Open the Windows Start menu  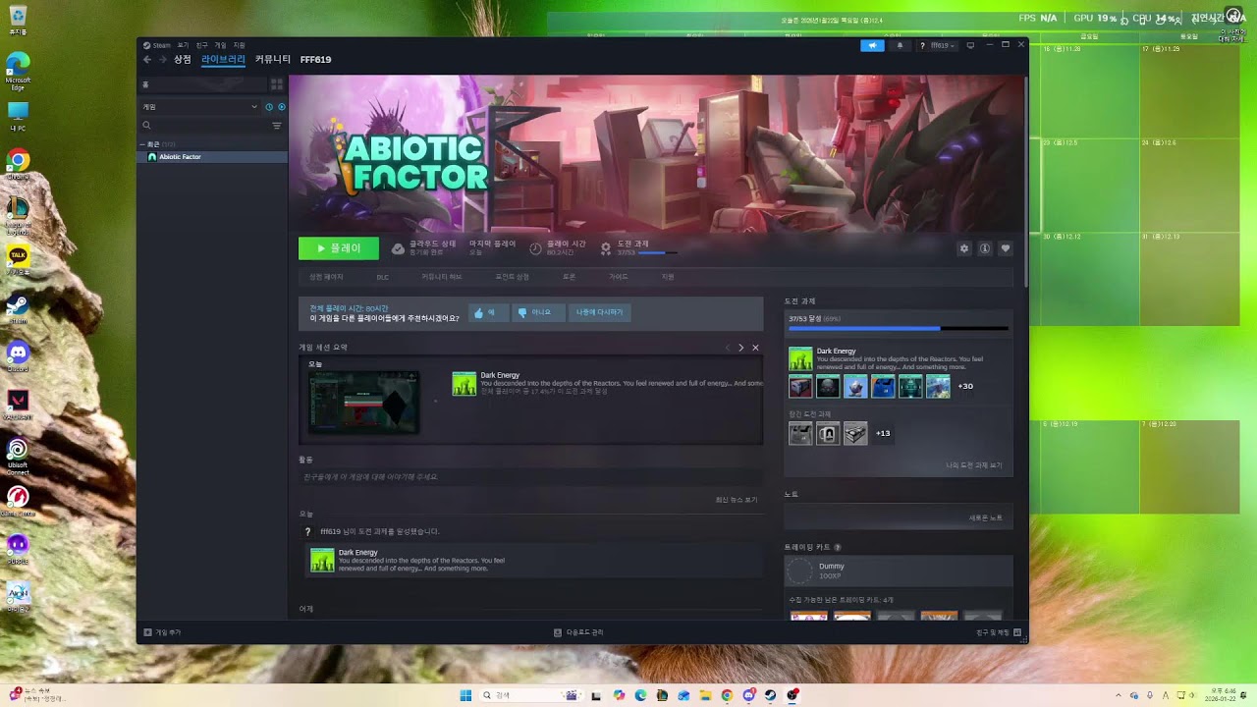coord(465,695)
